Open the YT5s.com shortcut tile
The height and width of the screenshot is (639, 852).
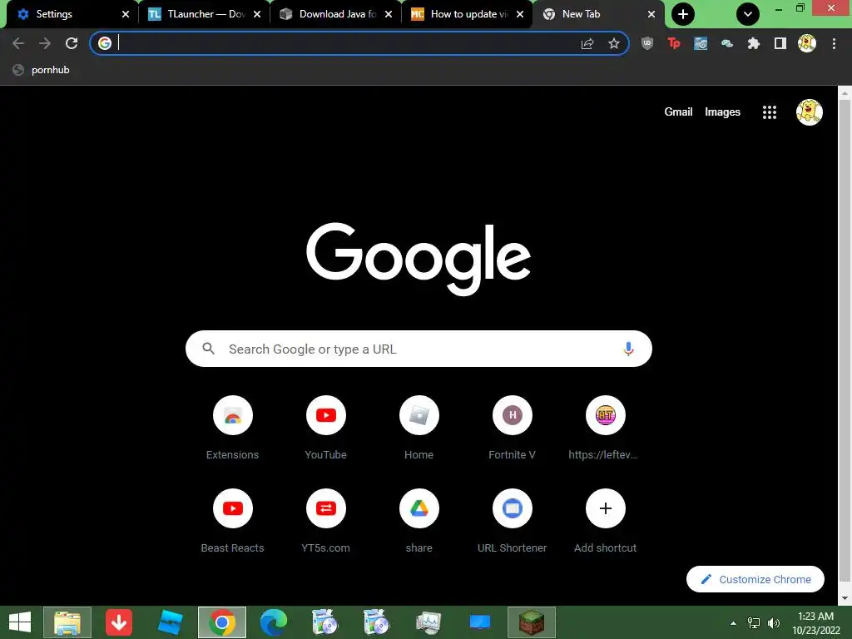325,522
